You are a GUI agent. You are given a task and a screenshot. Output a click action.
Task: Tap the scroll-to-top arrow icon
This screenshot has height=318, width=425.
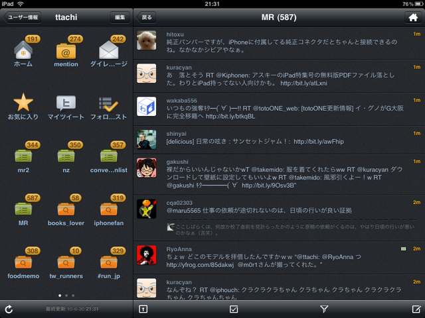143,309
